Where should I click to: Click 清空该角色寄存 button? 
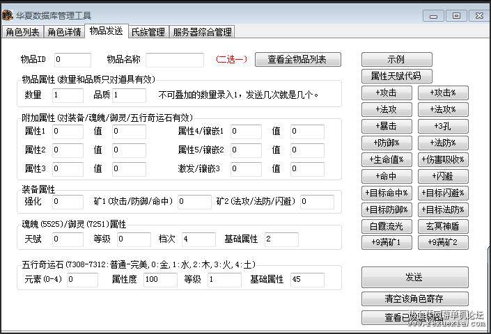tap(414, 299)
